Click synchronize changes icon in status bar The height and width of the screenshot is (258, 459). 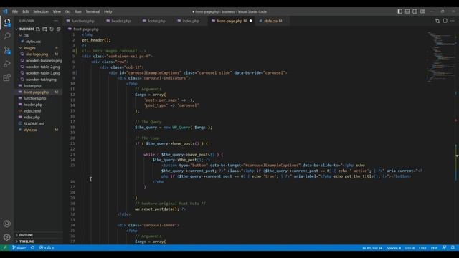[32, 247]
